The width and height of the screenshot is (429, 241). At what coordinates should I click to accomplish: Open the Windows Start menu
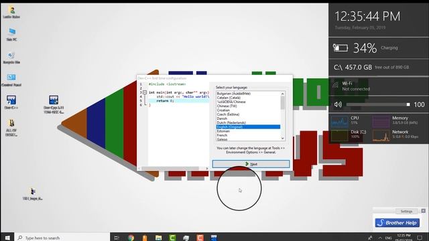coord(7,238)
